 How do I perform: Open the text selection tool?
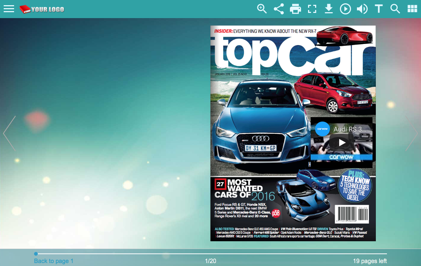[379, 9]
